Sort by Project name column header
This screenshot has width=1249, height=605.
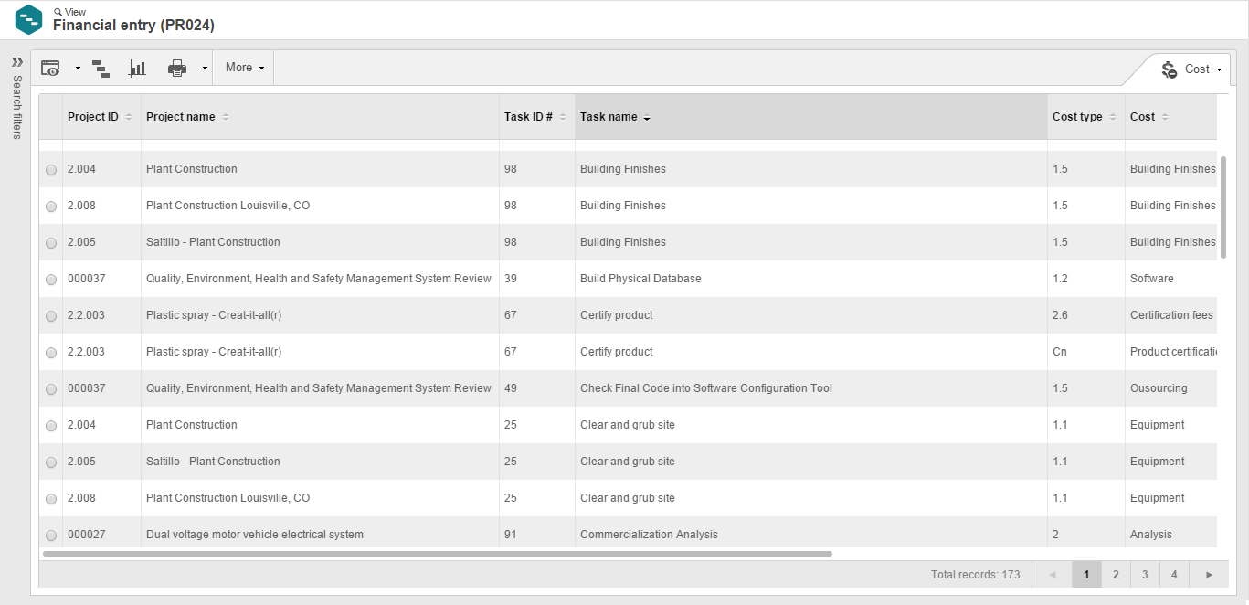click(320, 117)
